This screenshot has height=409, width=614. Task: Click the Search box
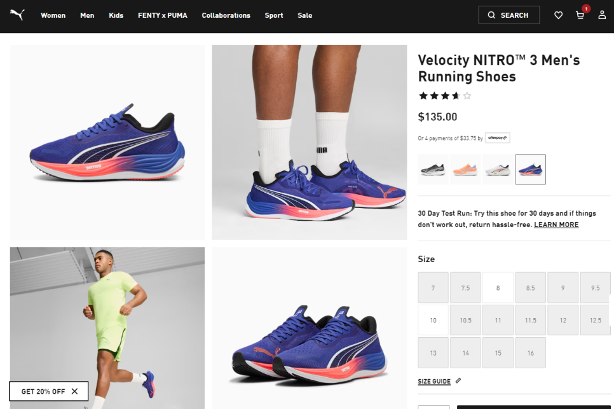508,15
